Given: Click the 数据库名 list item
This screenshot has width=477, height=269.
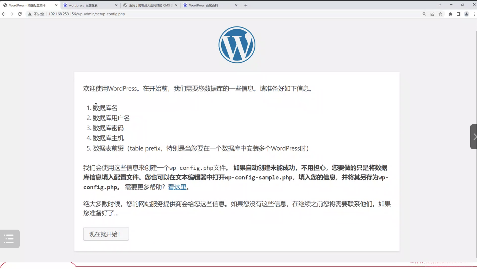Looking at the screenshot, I should click(x=105, y=108).
